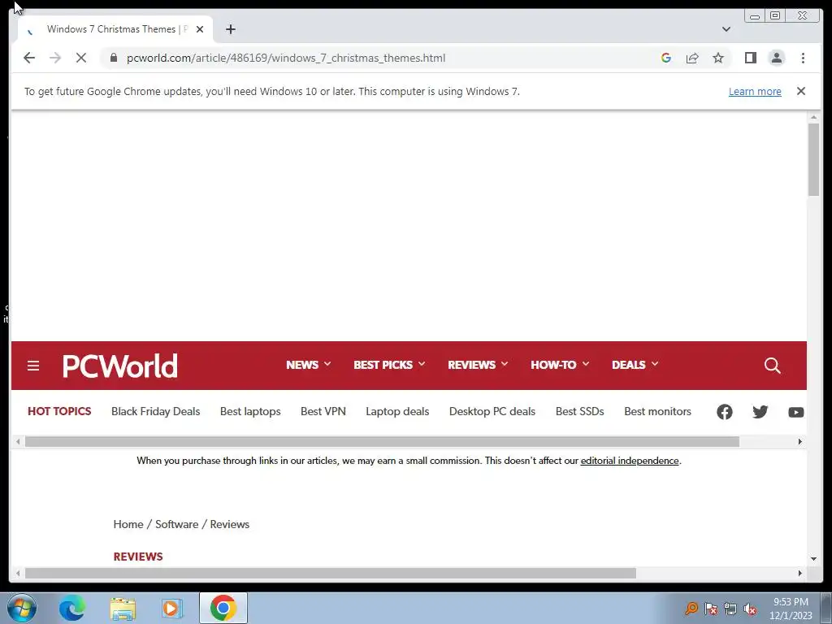The image size is (832, 624).
Task: Open Black Friday Deals topic
Action: pos(155,411)
